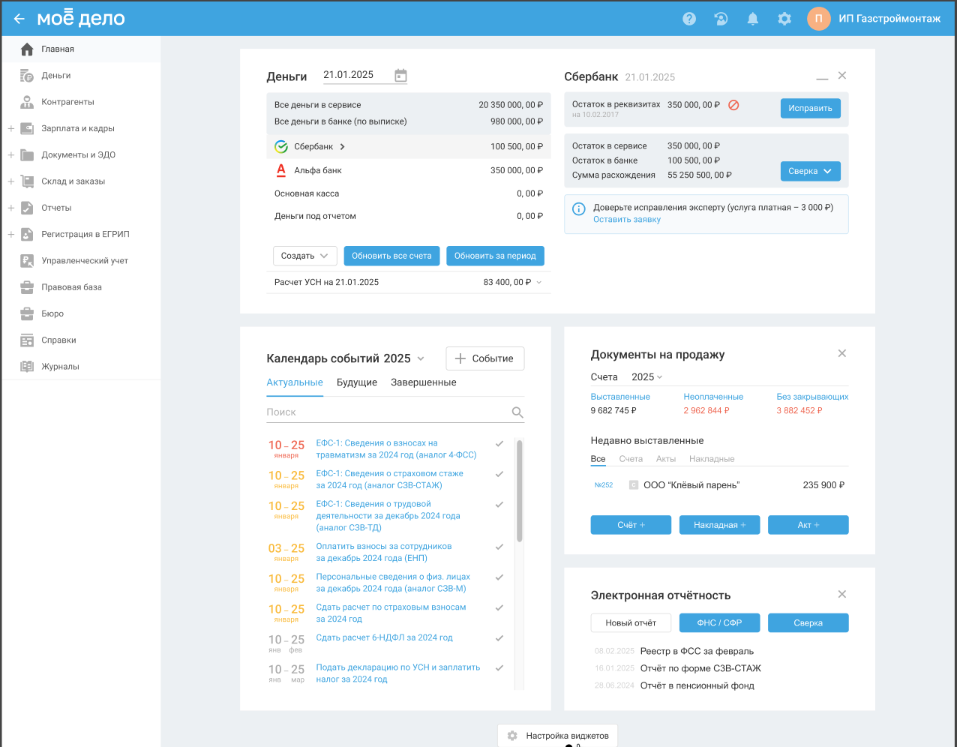This screenshot has height=747, width=957.
Task: Click the back arrow near the logo
Action: [x=19, y=19]
